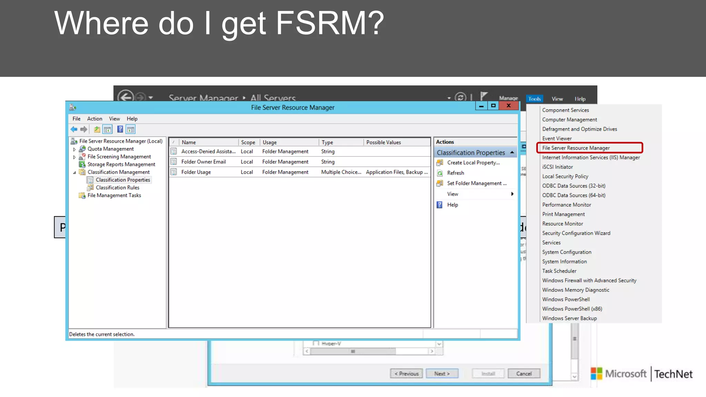
Task: Click the Folder Usage row icon
Action: point(174,172)
